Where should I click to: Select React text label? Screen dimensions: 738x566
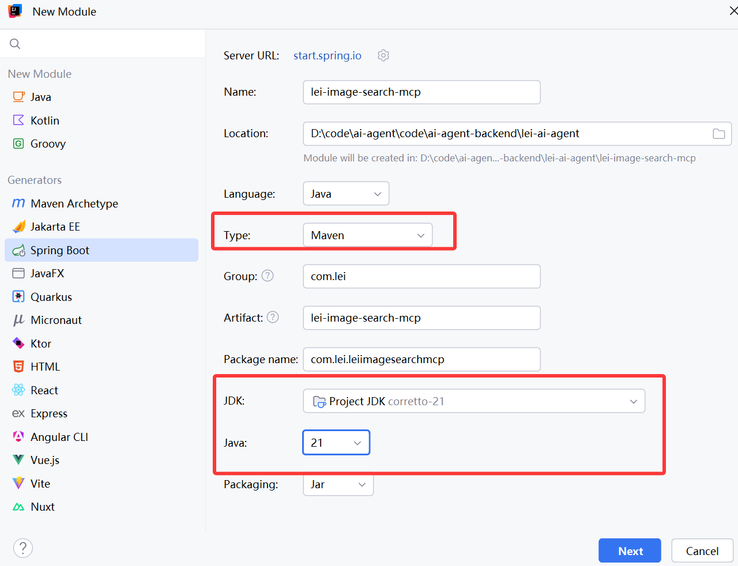44,390
